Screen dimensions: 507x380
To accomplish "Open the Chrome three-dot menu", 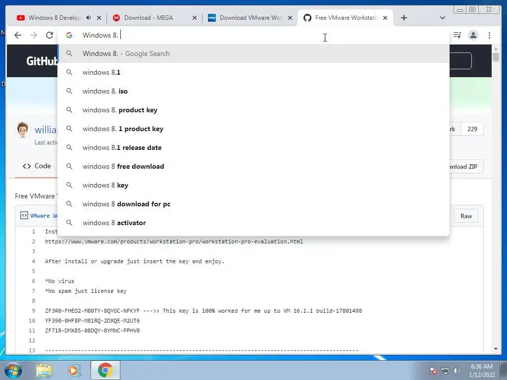I will [x=489, y=35].
